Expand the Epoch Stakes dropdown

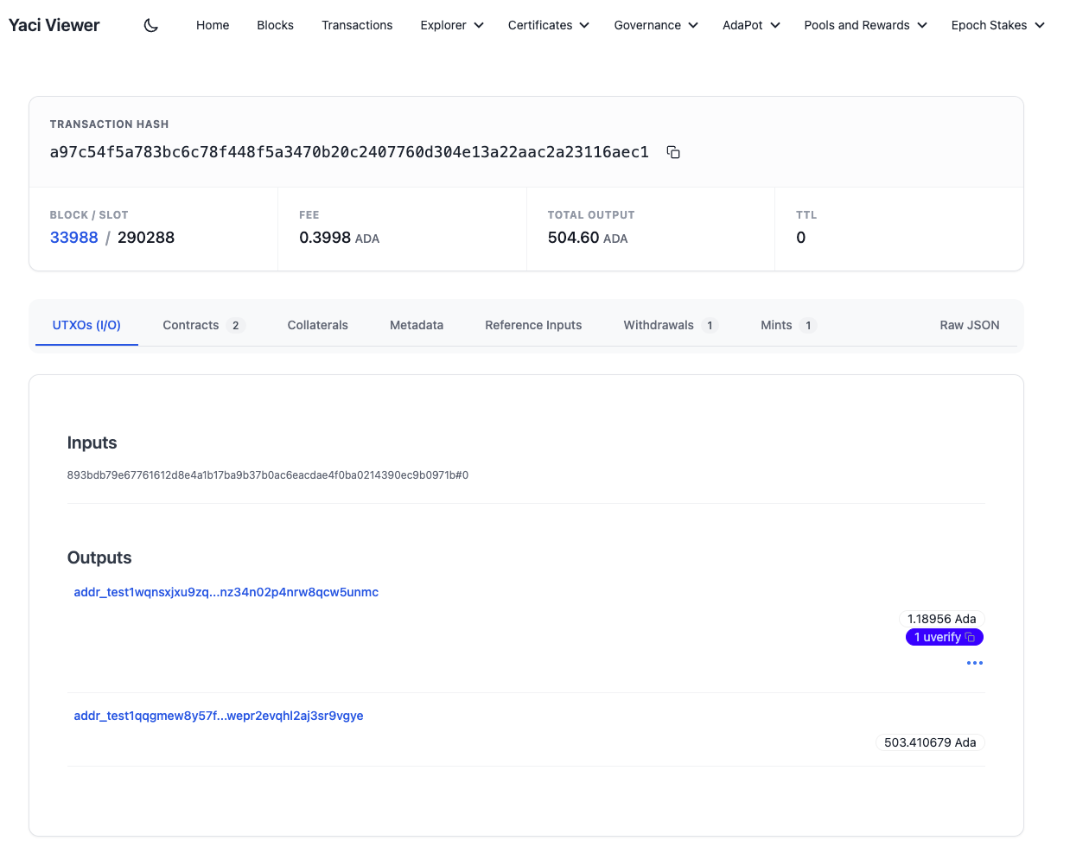point(998,25)
